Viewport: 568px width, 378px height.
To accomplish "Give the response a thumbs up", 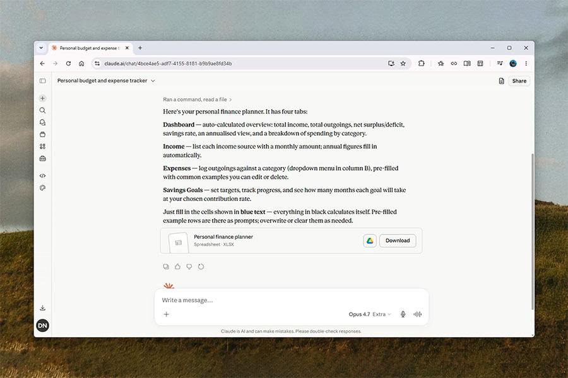I will click(x=177, y=266).
